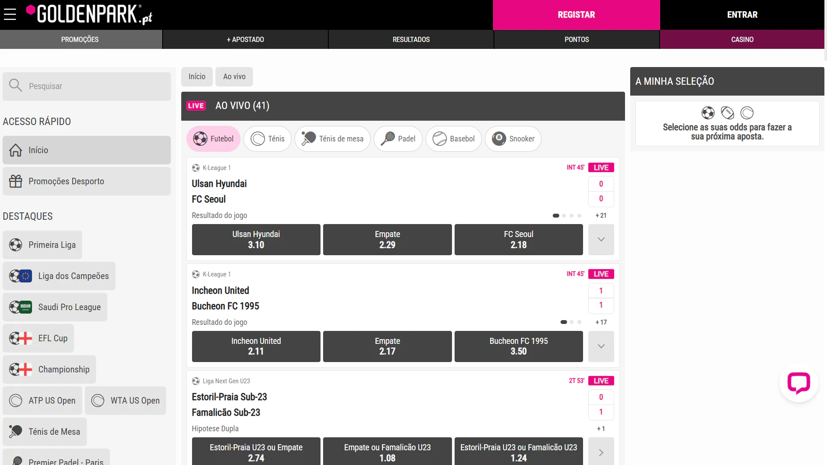Click the GoldenPark.pt logo
Image resolution: width=827 pixels, height=465 pixels.
coord(90,14)
